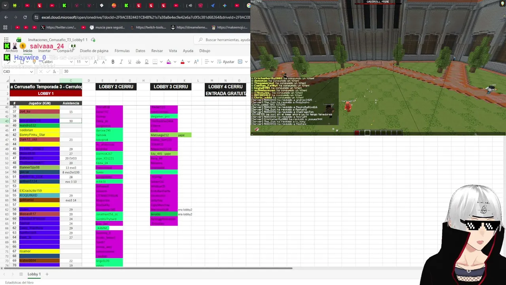Expand the alignment options arrow
506x285 pixels.
pos(211,62)
